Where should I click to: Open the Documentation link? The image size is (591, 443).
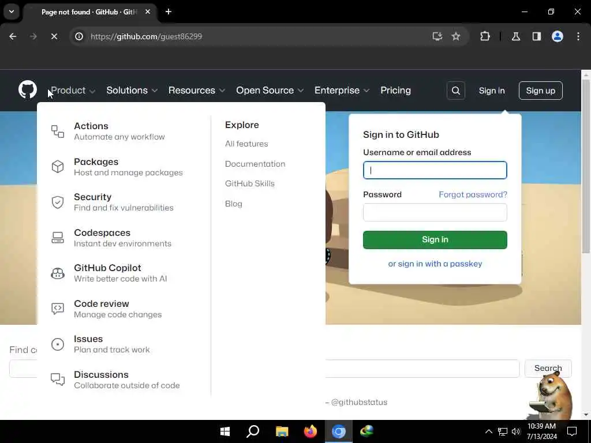[x=255, y=164]
